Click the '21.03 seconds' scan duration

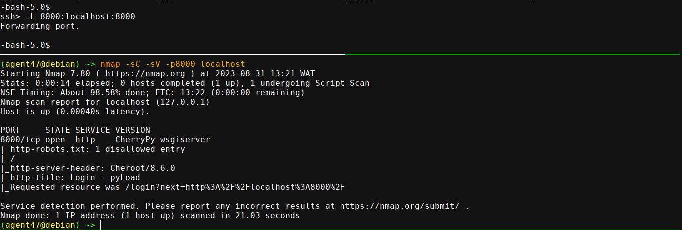(267, 216)
